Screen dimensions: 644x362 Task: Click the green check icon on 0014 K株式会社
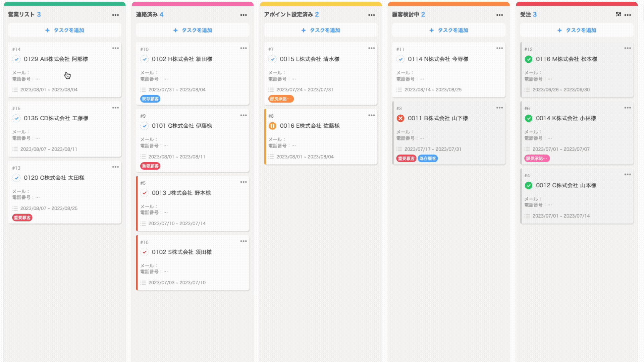pos(528,118)
